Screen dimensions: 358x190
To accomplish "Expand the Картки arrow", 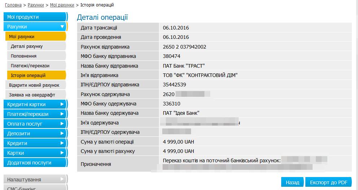I will [62, 153].
